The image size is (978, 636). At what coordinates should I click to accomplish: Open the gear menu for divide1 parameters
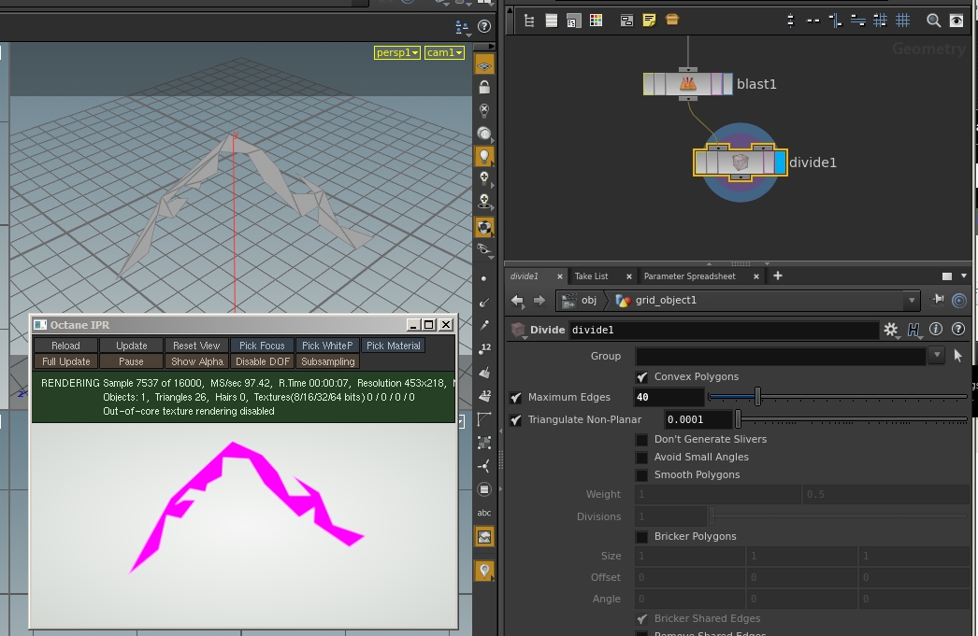pyautogui.click(x=890, y=330)
